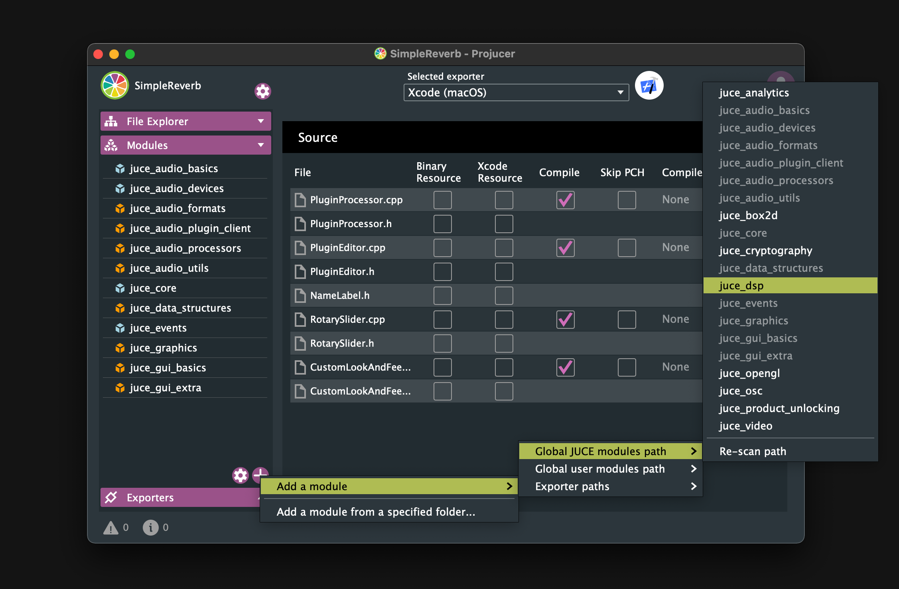Enable Skip PCH for PluginProcessor.cpp
Screen dimensions: 899x589
[x=627, y=200]
